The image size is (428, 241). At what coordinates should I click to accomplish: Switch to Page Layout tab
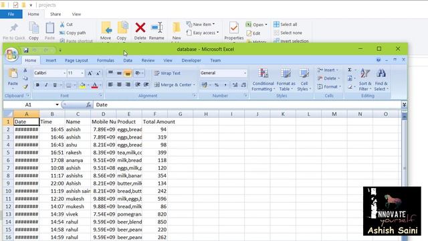coord(76,60)
